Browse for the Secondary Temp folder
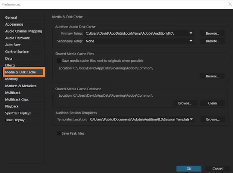Screen dimensions: 233x173 coord(212,41)
